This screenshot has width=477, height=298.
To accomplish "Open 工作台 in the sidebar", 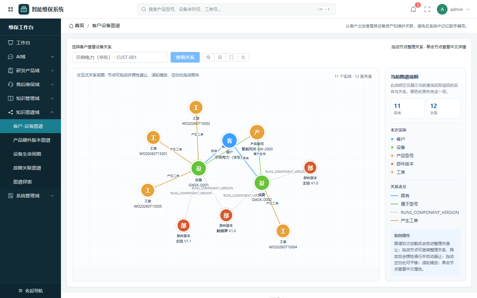I will click(x=30, y=43).
